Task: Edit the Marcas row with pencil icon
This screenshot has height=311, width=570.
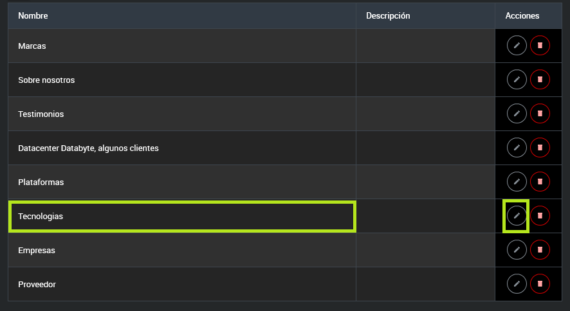Action: [517, 46]
